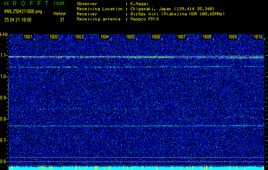Click the 1.0 kHz axis label

click(3, 77)
